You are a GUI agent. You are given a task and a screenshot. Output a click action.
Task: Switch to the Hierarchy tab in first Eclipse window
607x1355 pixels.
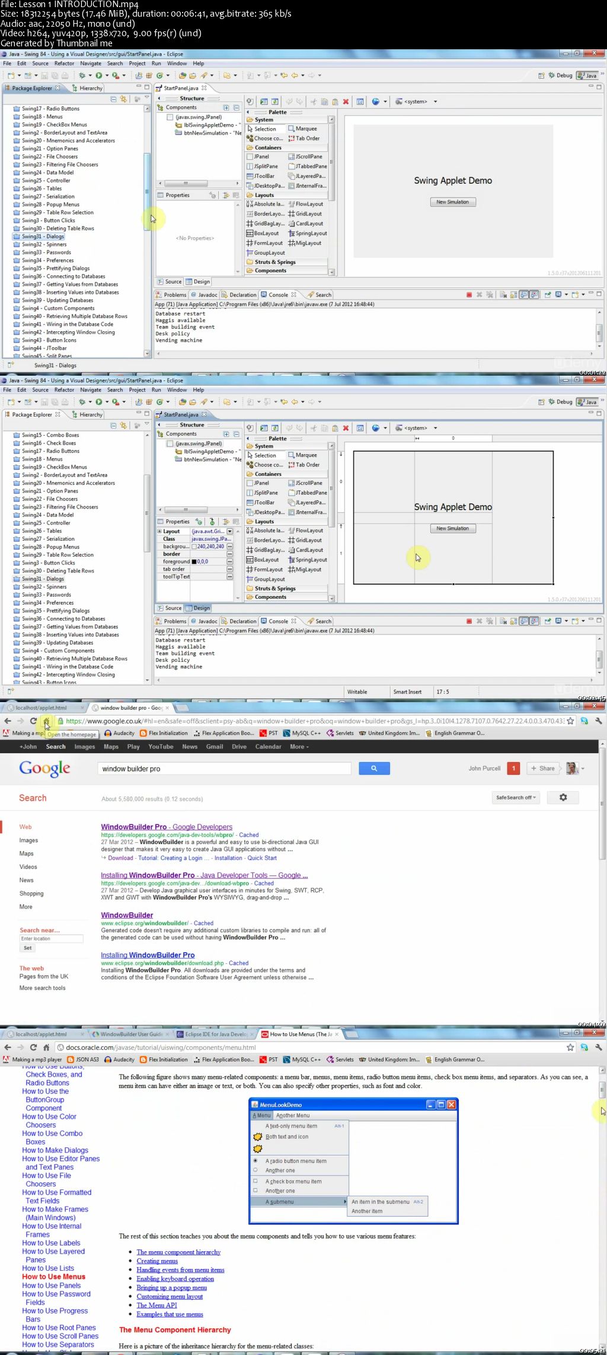click(87, 88)
